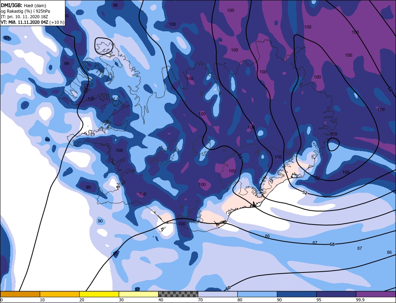
Task: Select the light blue 80–90 legend swatch
Action: (257, 294)
